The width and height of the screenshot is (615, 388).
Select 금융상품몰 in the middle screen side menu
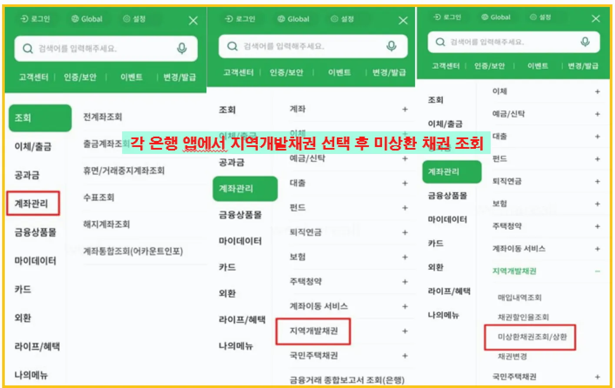(240, 214)
